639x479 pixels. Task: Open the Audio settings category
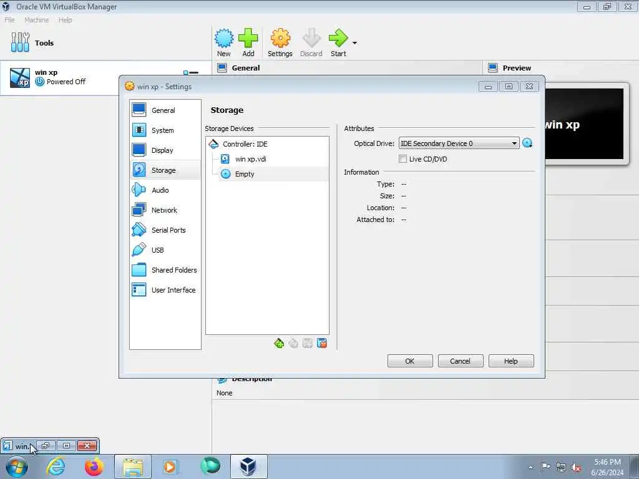165,190
